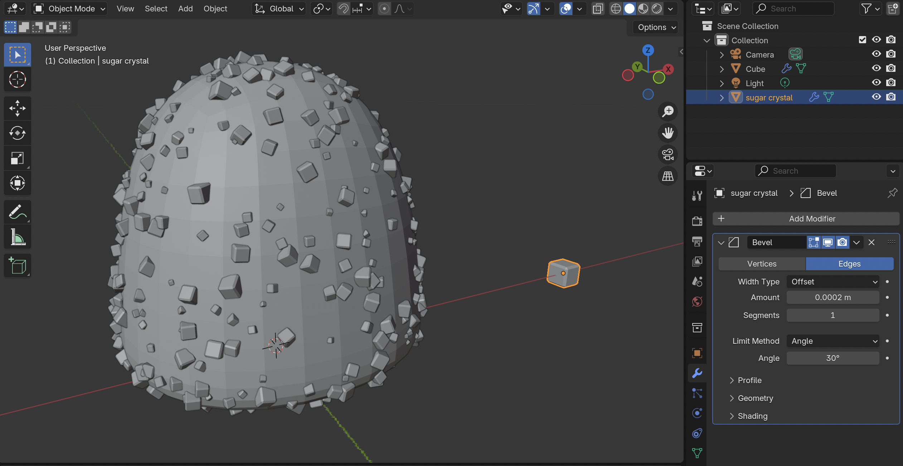Select the Rotate tool

pyautogui.click(x=17, y=133)
